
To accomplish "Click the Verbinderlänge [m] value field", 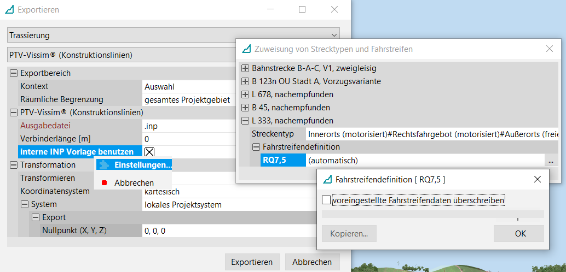I will pos(189,139).
